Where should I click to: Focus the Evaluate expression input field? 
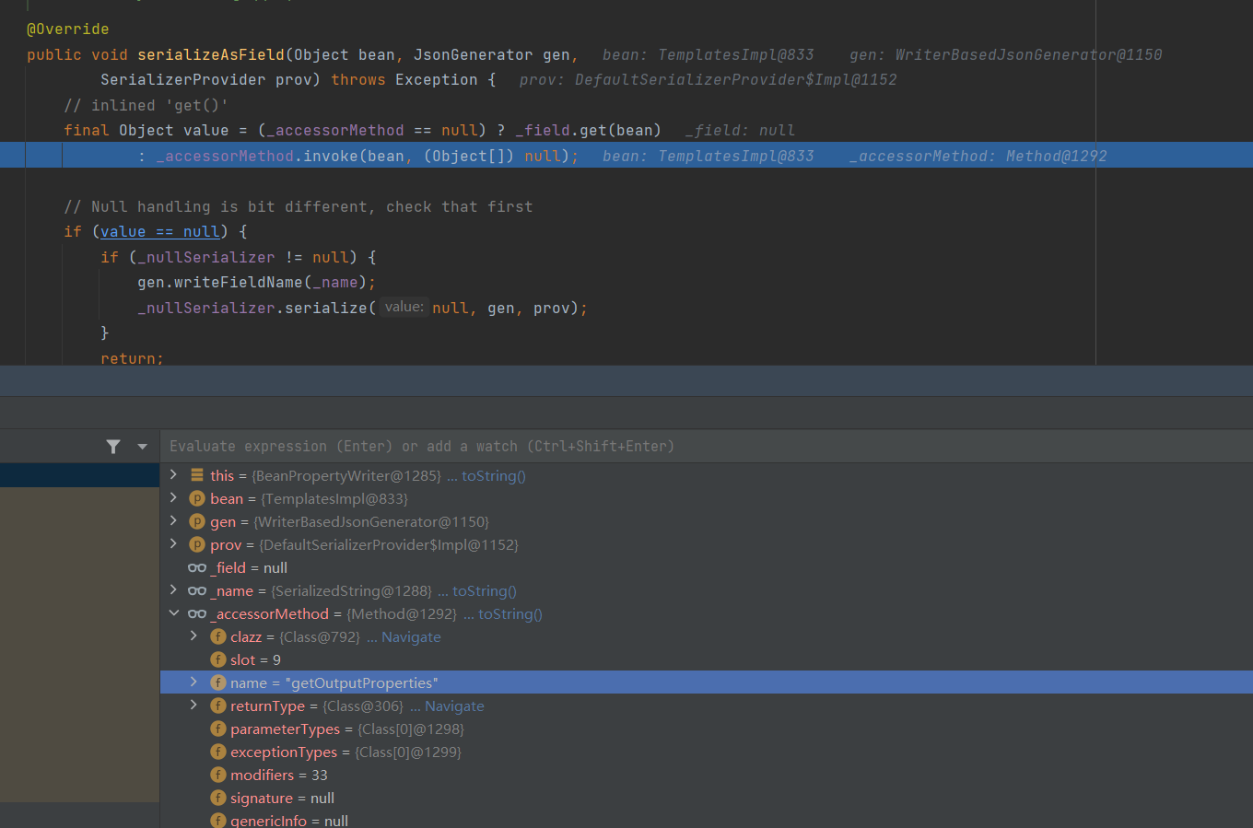(645, 447)
